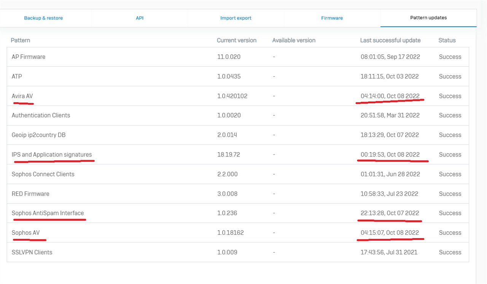Go to the Firmware tab
Image resolution: width=487 pixels, height=284 pixels.
pyautogui.click(x=332, y=18)
